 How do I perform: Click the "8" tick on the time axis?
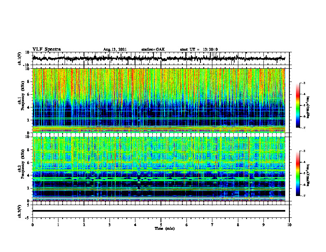point(238,225)
